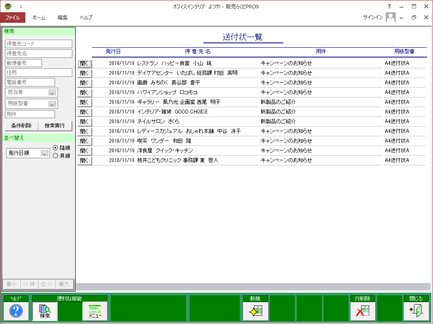Click the 得意先名 input field
The image size is (433, 324).
[x=38, y=54]
